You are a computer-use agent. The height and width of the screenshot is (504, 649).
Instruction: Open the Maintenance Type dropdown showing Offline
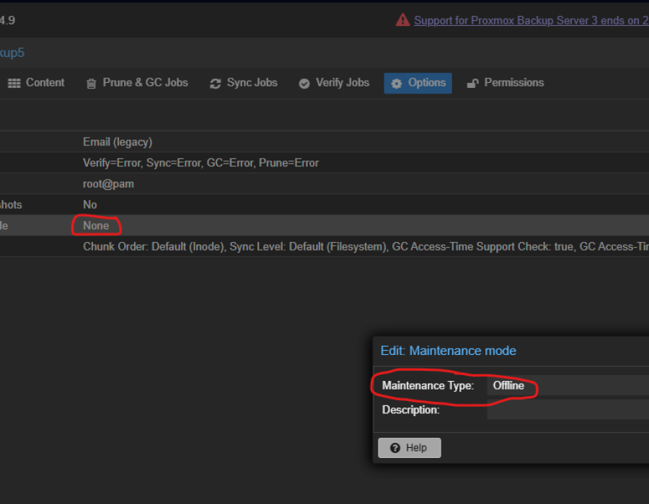(x=568, y=385)
